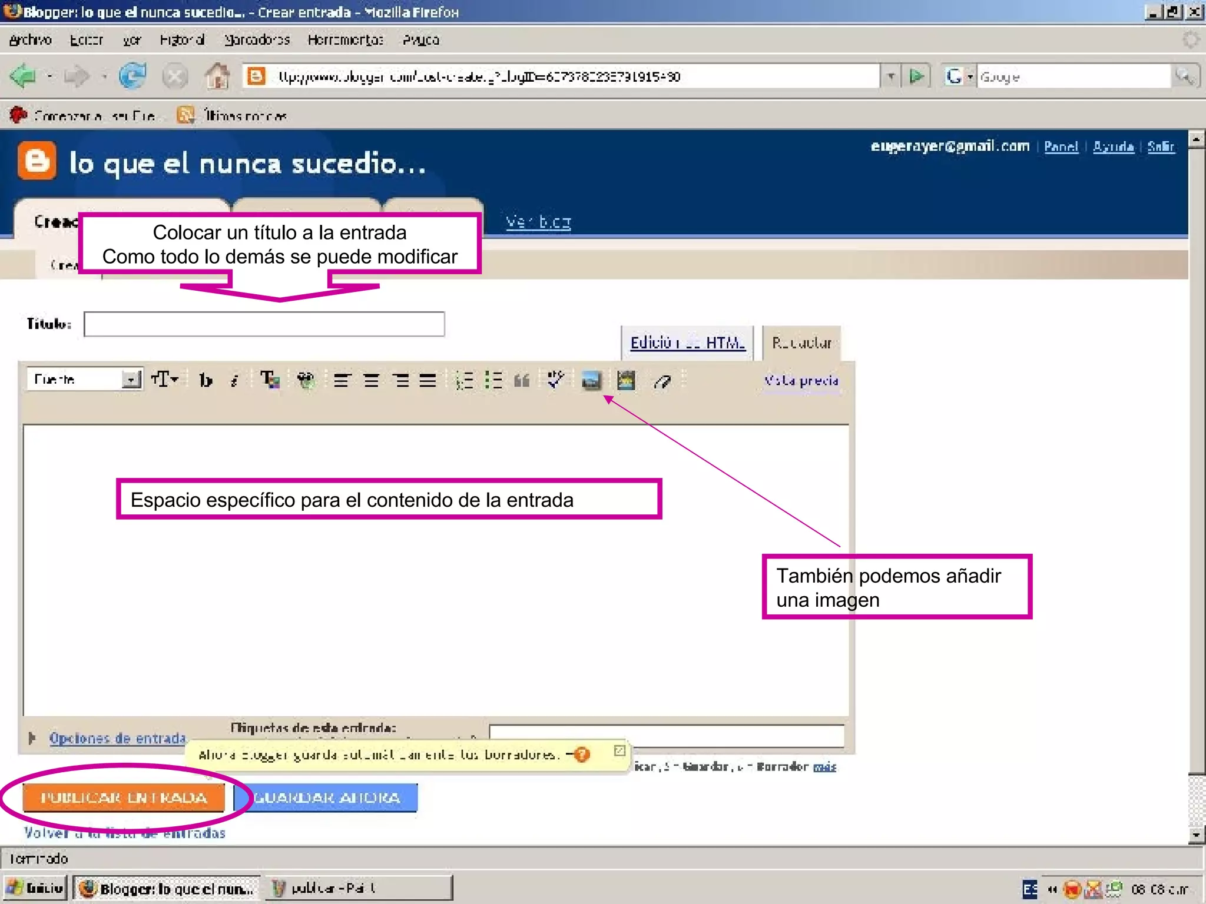Align text right

pyautogui.click(x=401, y=381)
